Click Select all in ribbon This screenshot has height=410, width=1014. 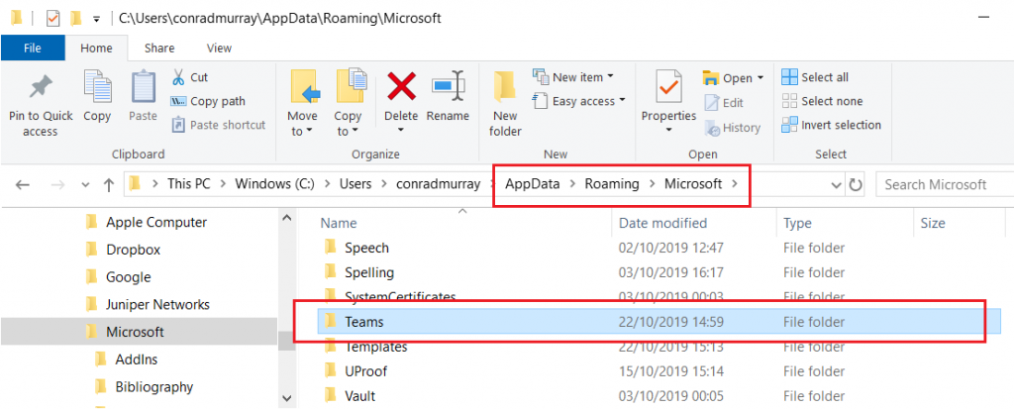point(815,77)
